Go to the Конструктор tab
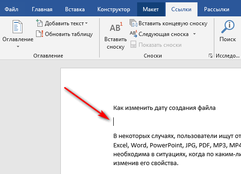Viewport: 241px width, 174px height. coord(114,9)
